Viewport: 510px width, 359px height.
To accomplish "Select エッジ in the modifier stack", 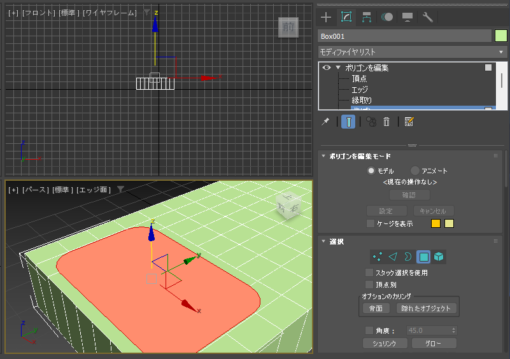I will tap(359, 89).
